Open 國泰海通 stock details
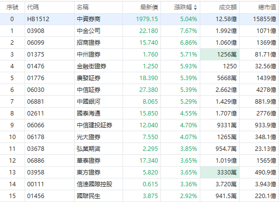 coord(89,114)
